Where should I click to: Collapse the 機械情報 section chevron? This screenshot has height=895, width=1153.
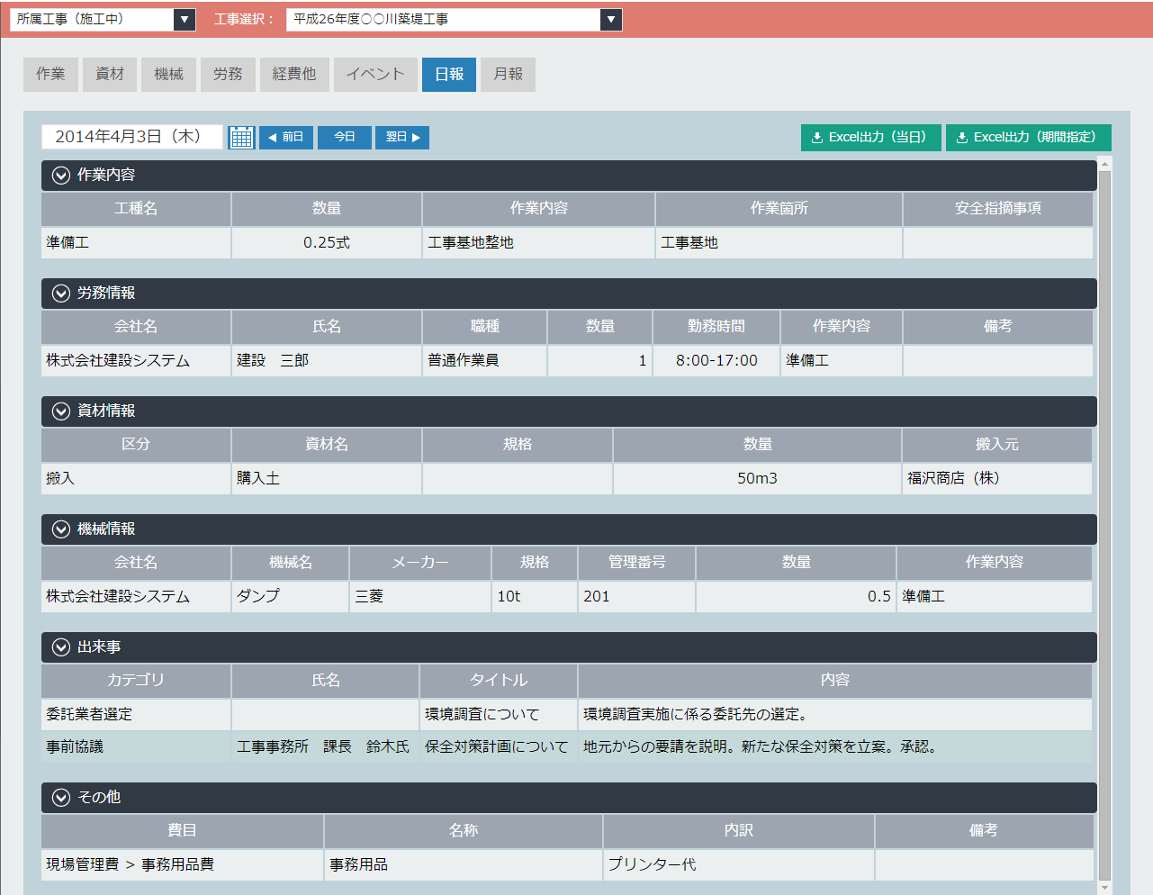[61, 529]
